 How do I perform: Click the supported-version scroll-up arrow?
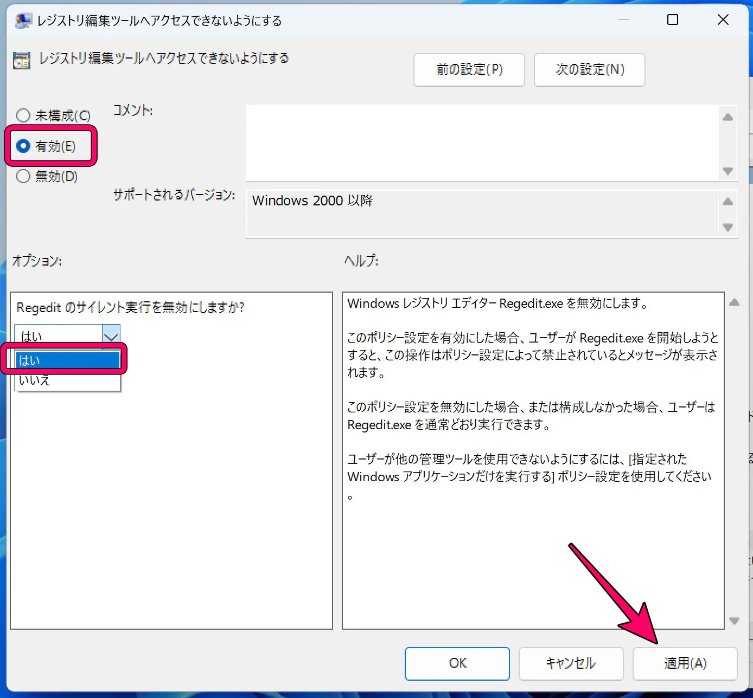(x=728, y=201)
